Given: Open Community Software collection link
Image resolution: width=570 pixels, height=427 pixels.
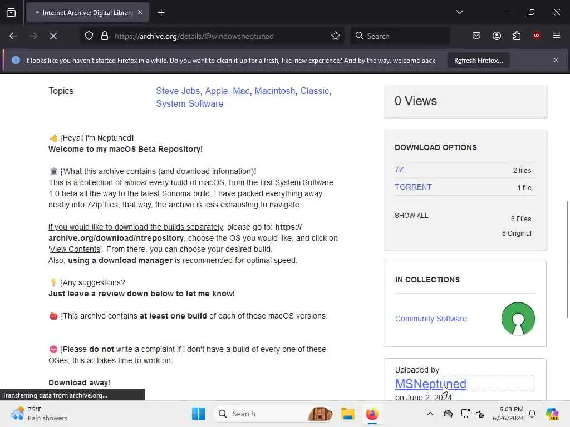Looking at the screenshot, I should (x=431, y=319).
